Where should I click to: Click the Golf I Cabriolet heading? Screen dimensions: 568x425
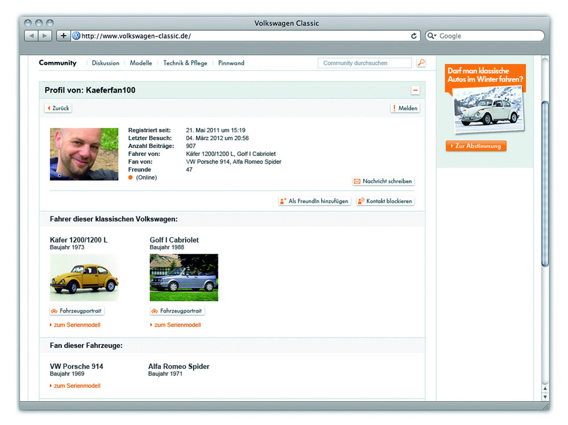pyautogui.click(x=174, y=239)
